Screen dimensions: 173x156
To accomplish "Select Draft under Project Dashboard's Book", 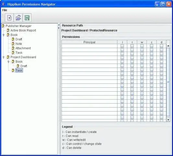I will click(24, 66).
